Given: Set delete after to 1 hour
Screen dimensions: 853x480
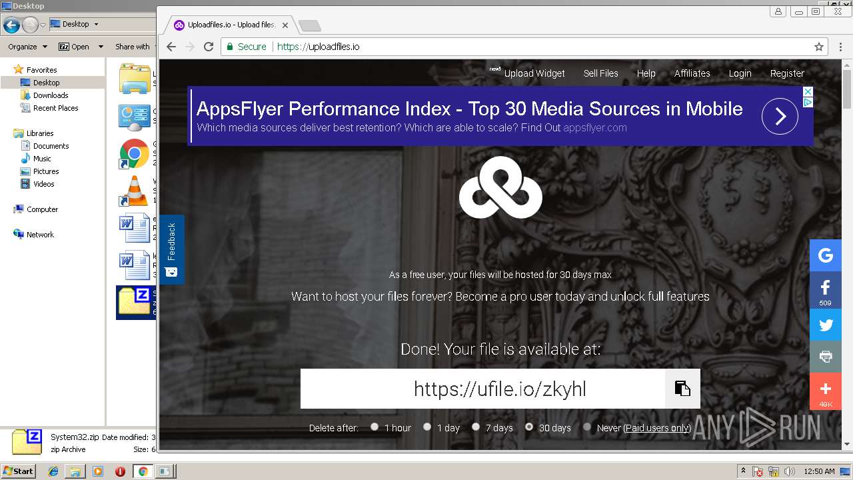Looking at the screenshot, I should [375, 427].
